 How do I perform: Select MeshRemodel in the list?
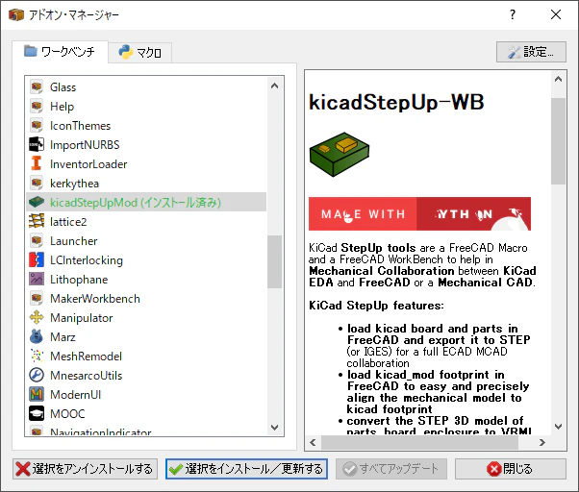(146, 356)
